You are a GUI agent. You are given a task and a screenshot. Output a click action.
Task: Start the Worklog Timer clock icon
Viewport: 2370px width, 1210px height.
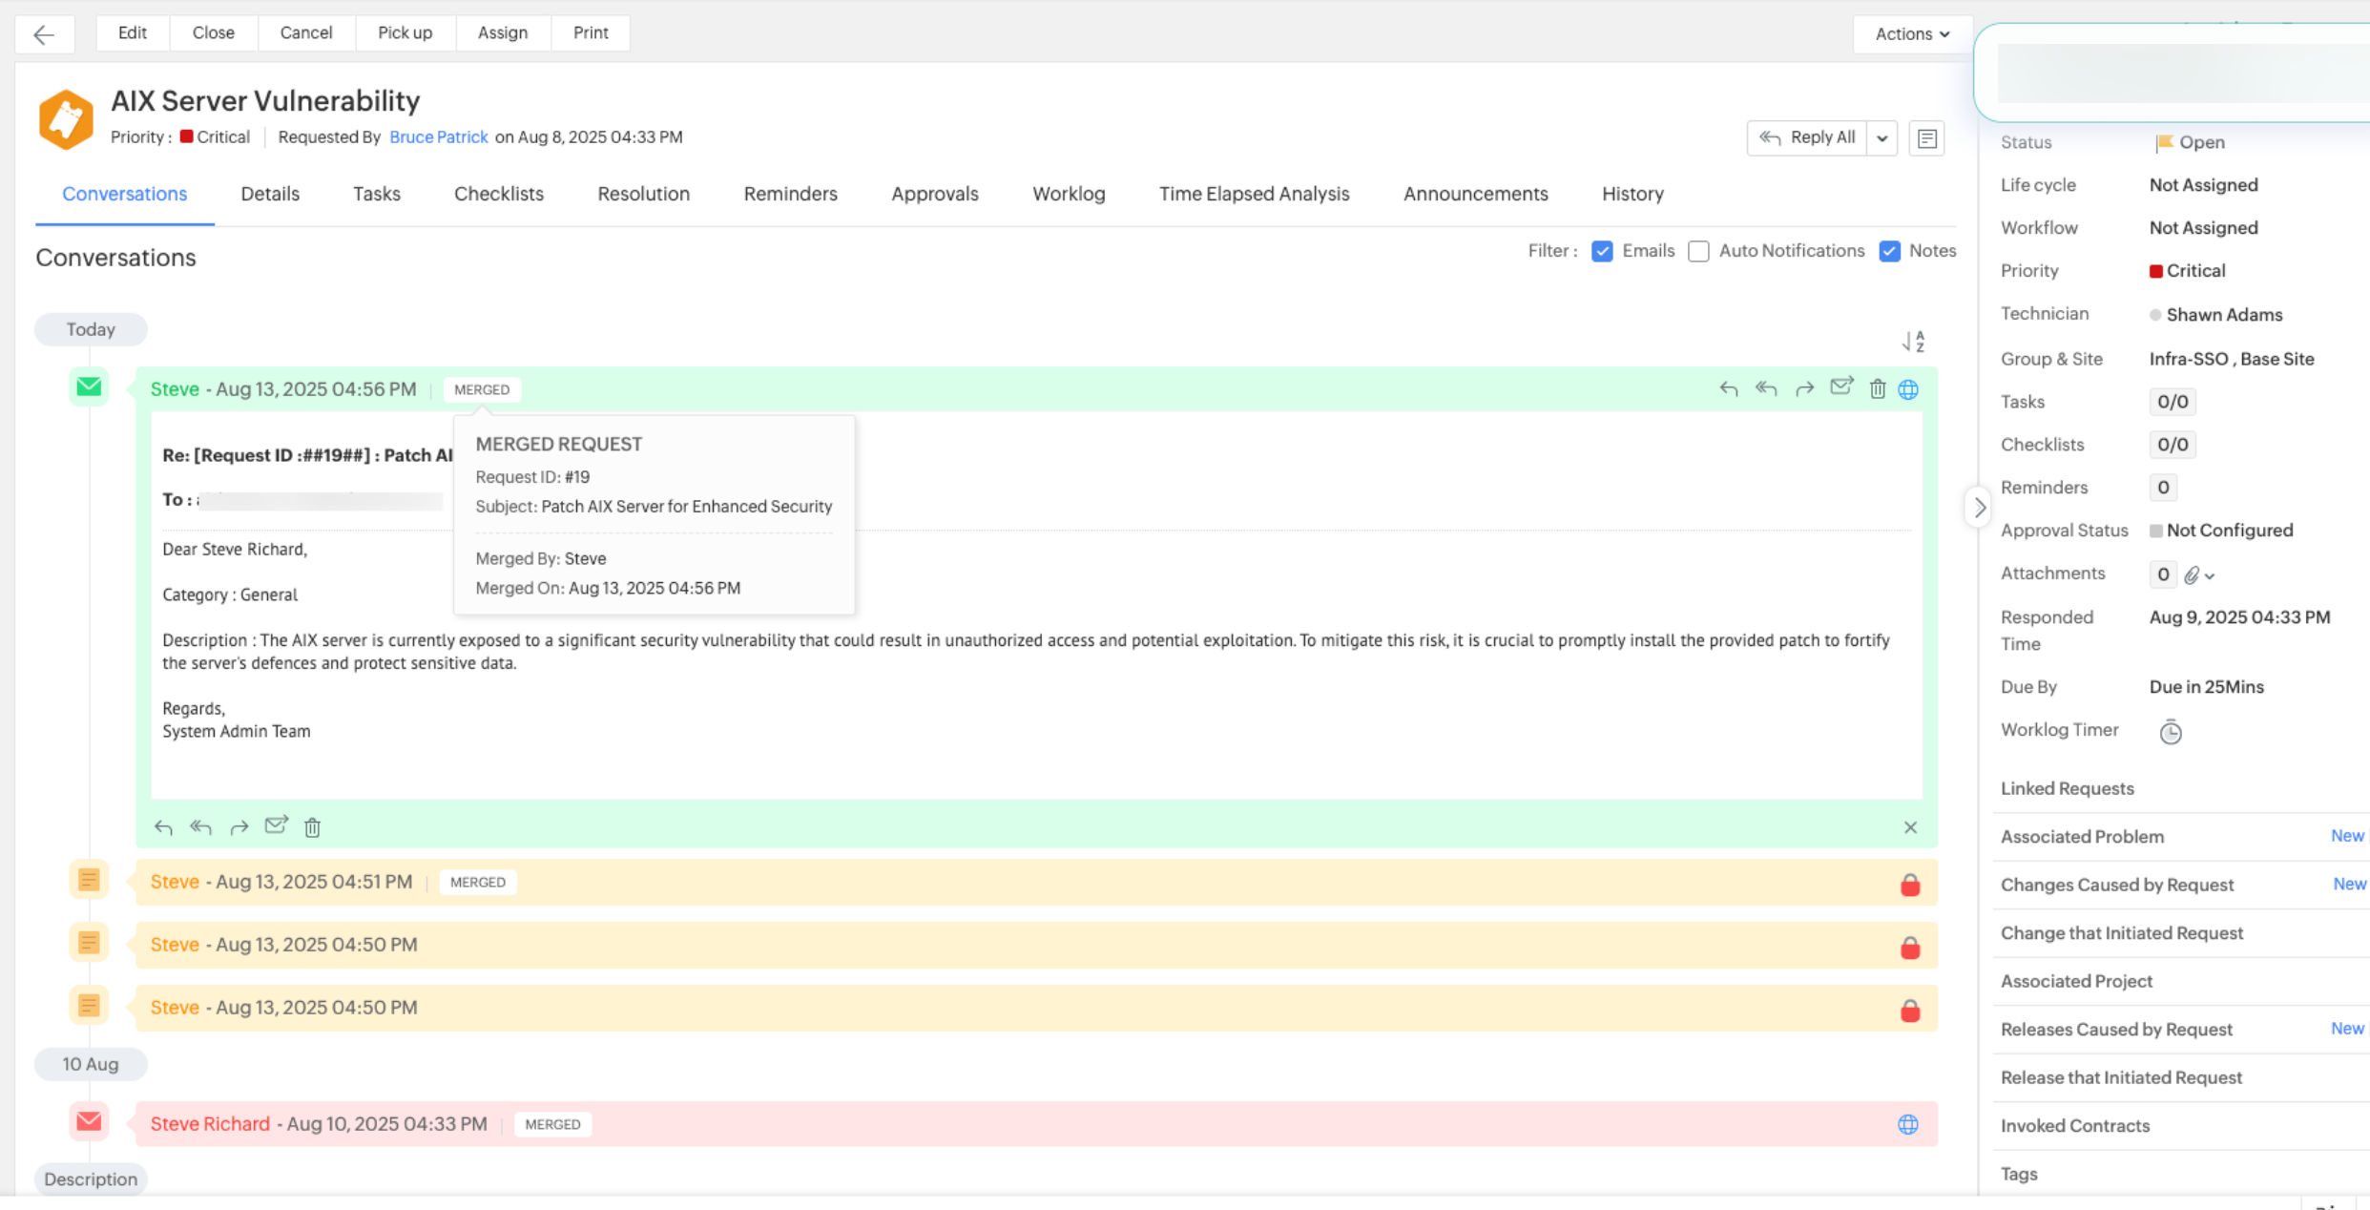[x=2171, y=732]
